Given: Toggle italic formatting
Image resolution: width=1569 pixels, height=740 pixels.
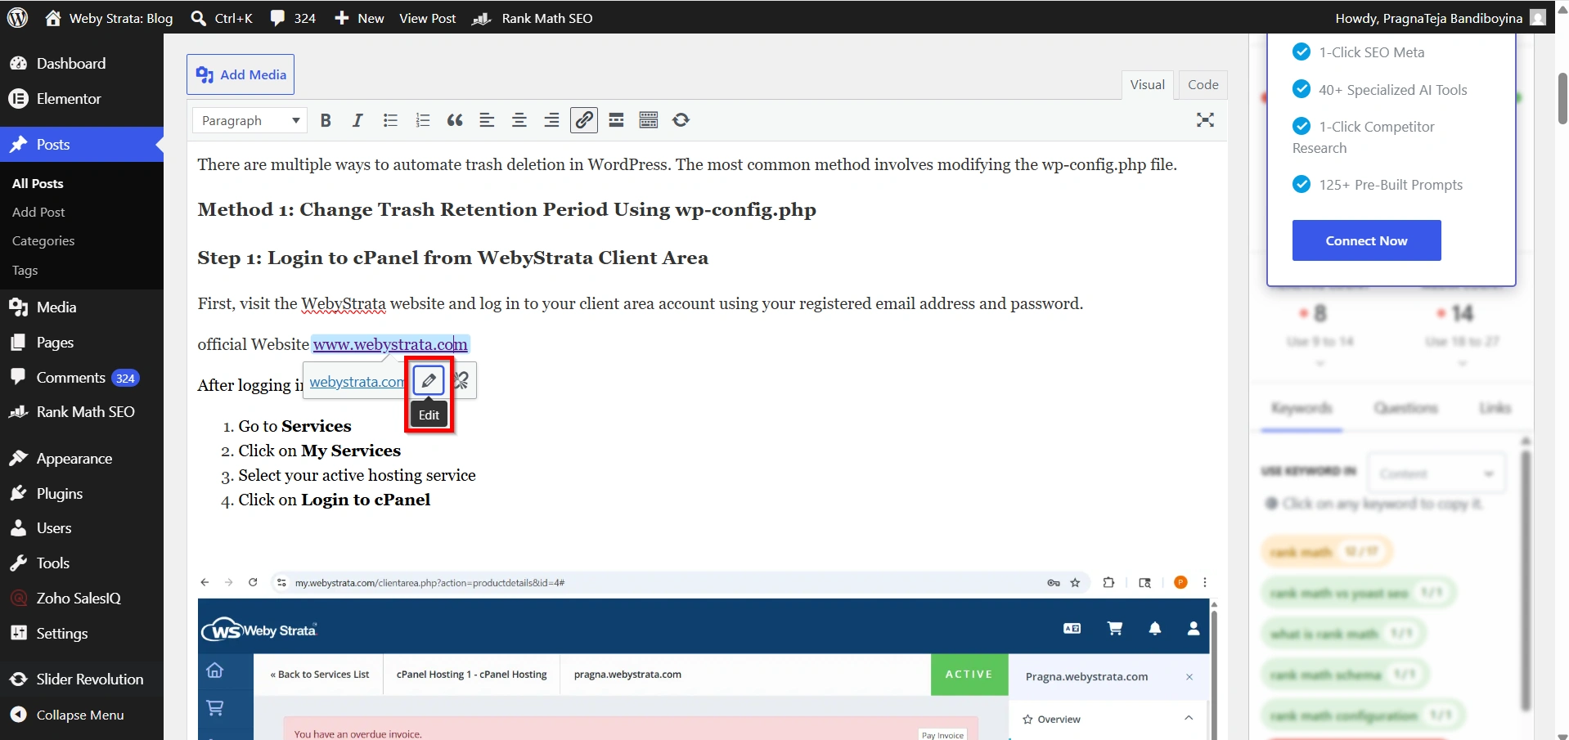Looking at the screenshot, I should pyautogui.click(x=357, y=120).
